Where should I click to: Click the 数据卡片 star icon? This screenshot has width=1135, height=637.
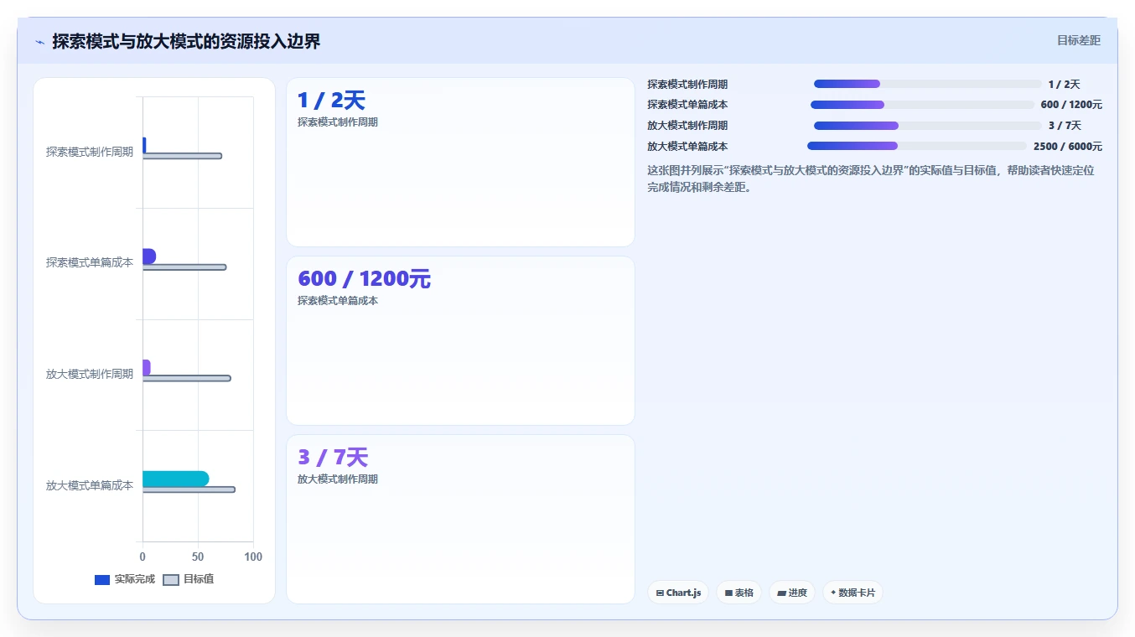(x=833, y=593)
